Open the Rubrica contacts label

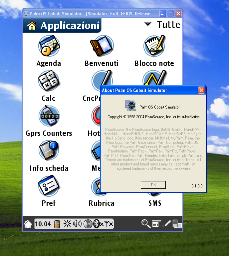[102, 203]
